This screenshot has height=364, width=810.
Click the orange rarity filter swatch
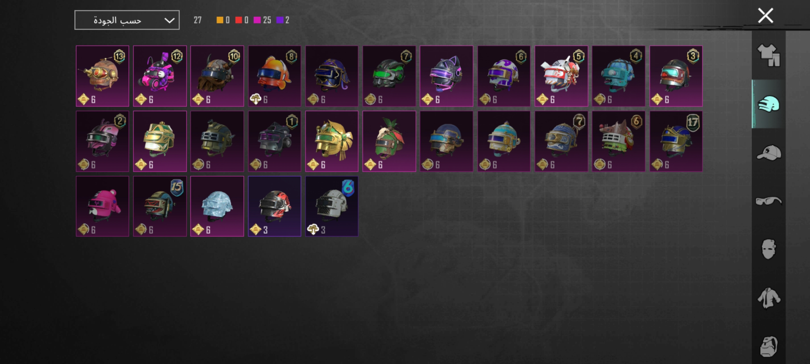tap(220, 20)
